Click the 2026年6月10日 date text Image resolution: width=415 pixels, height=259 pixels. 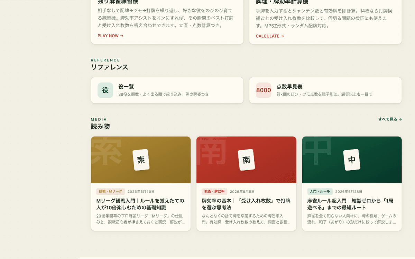[x=141, y=192]
